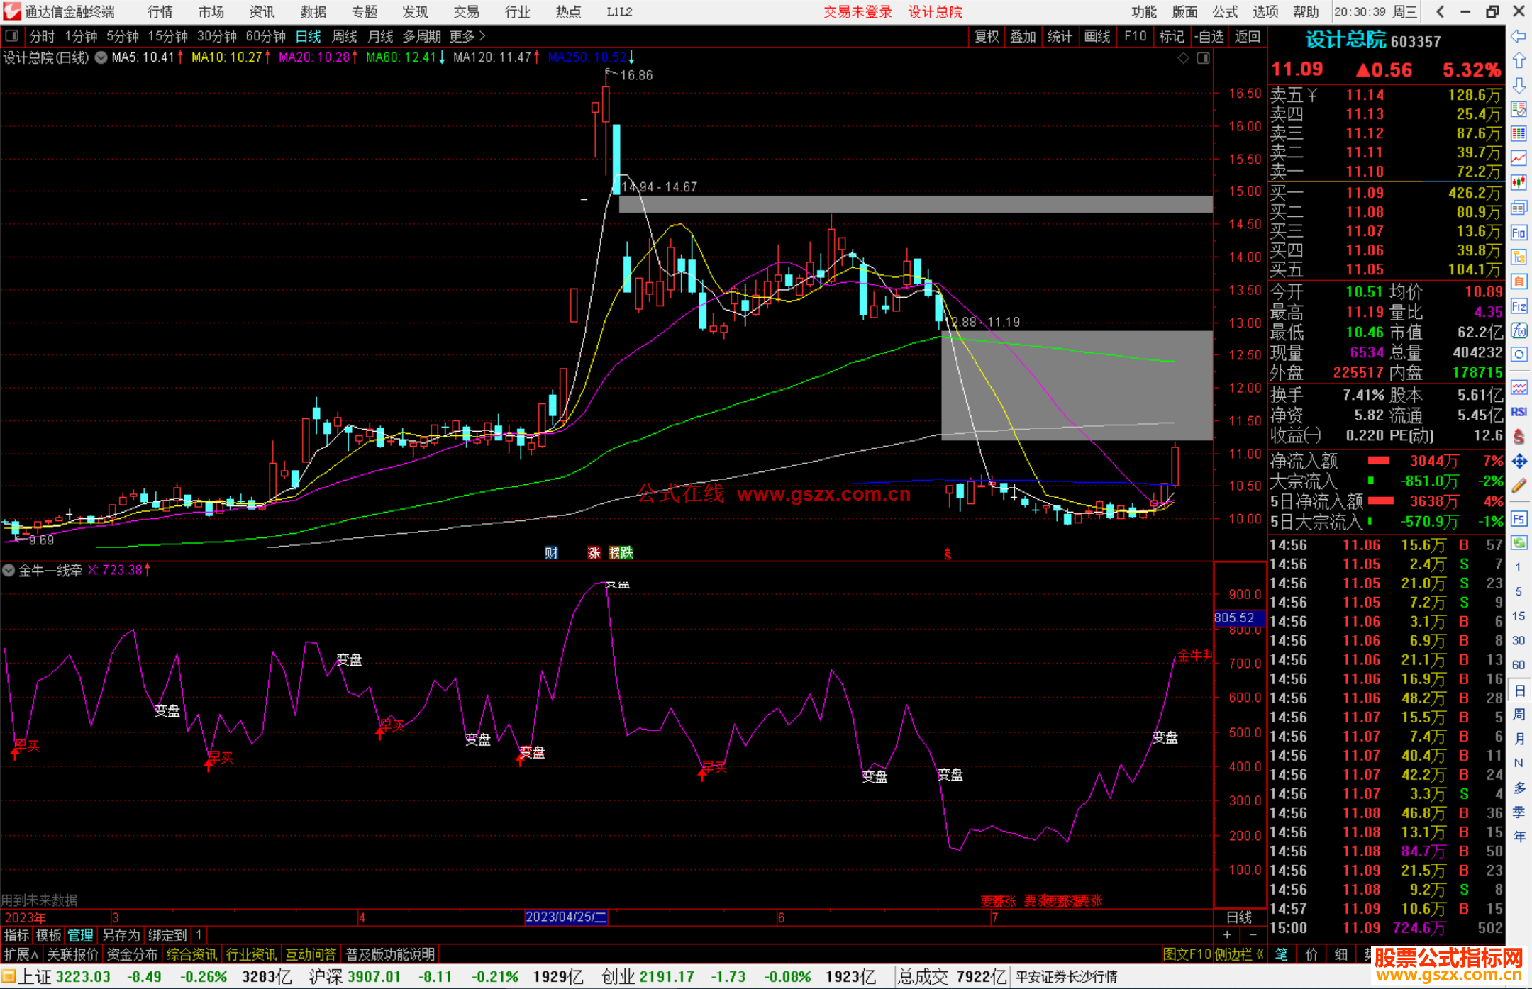Expand the 扩展 panel at bottom left
Screen dimensions: 1532x989
tap(21, 954)
